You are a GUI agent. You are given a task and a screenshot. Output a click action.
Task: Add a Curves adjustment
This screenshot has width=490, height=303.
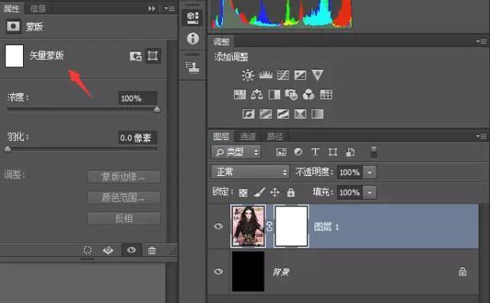point(283,75)
